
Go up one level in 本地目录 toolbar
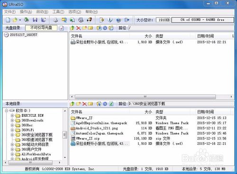point(72,104)
